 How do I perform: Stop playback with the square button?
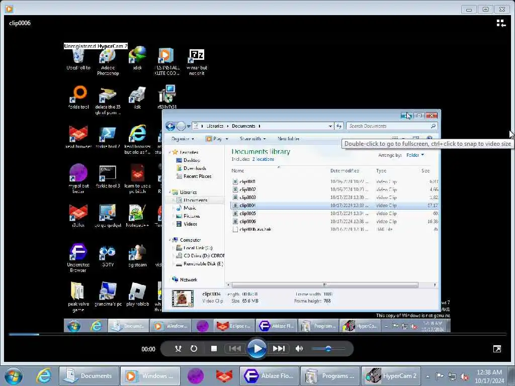click(x=214, y=349)
